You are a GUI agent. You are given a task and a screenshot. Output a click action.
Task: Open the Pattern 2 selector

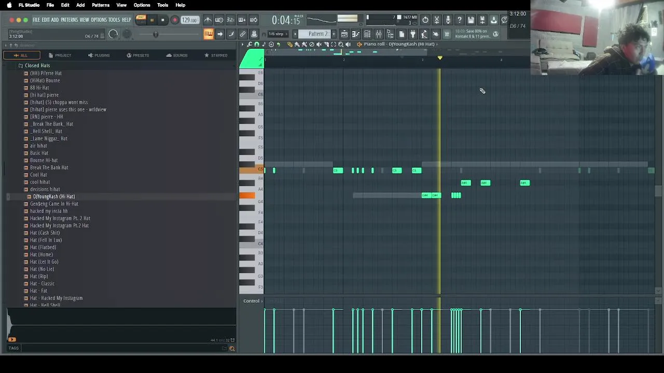coord(318,34)
